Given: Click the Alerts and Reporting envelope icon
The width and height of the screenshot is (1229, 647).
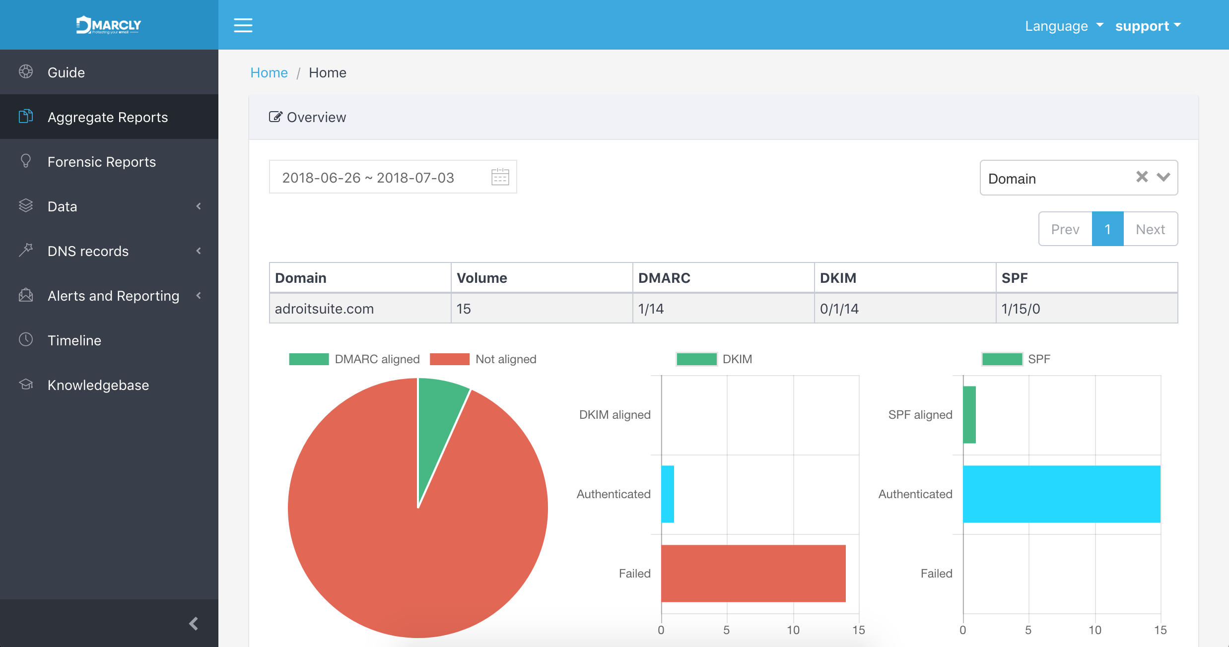Looking at the screenshot, I should point(26,295).
